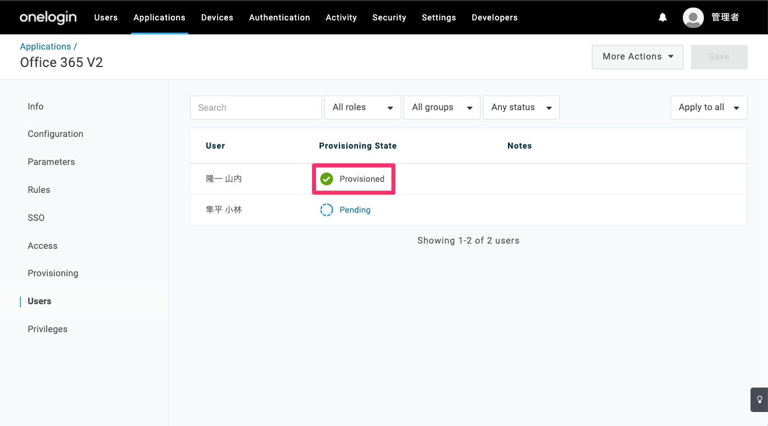This screenshot has height=426, width=768.
Task: Open the Security top menu
Action: point(389,17)
